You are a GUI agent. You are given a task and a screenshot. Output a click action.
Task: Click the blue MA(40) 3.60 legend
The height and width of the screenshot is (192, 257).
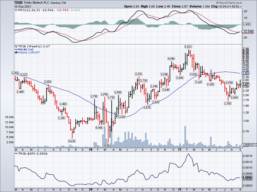24,50
